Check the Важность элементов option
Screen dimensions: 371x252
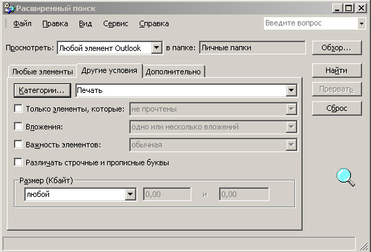[x=18, y=145]
